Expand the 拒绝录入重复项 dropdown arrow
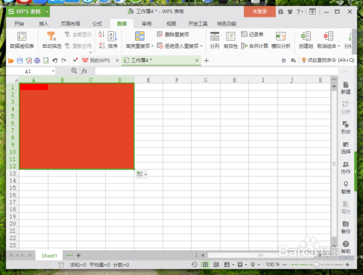The width and height of the screenshot is (363, 275). click(201, 46)
